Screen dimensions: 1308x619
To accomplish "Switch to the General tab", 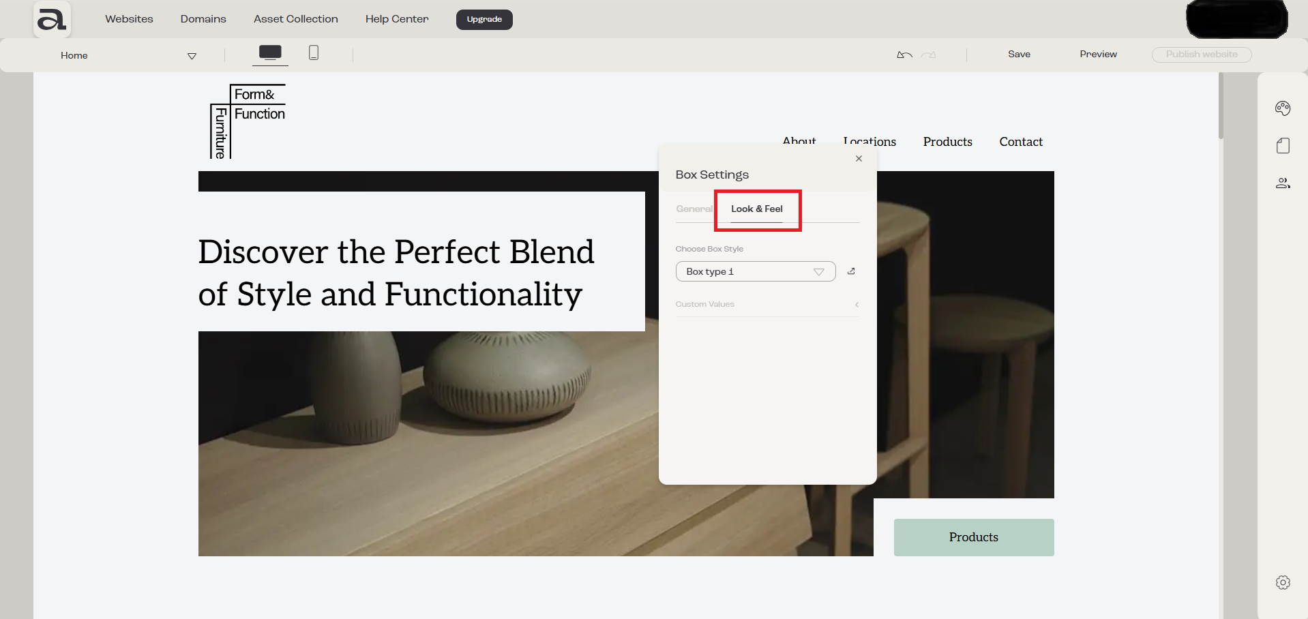I will pos(694,209).
